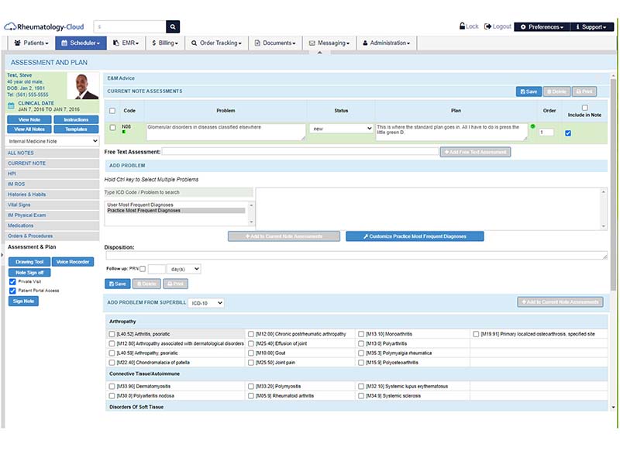The height and width of the screenshot is (465, 620).
Task: Check the Gout M10.00 checkbox
Action: (250, 353)
